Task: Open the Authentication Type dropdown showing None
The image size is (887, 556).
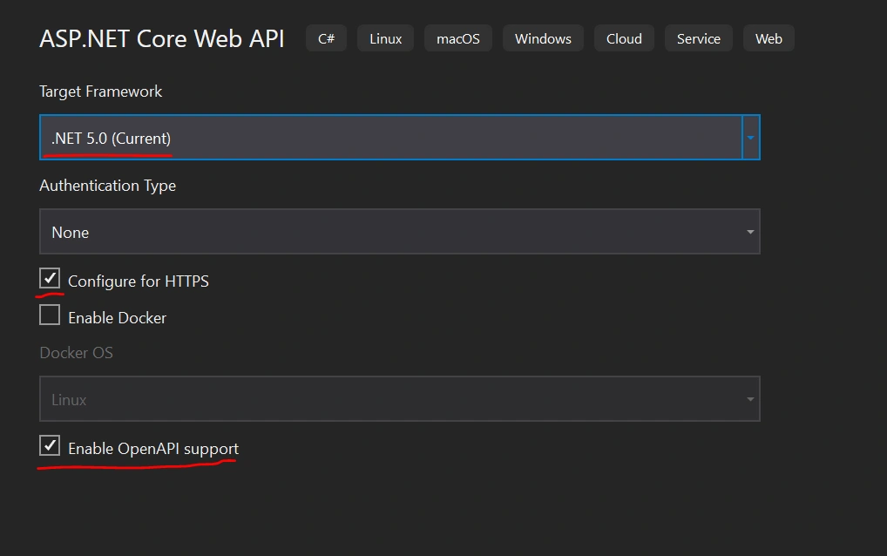Action: click(399, 231)
